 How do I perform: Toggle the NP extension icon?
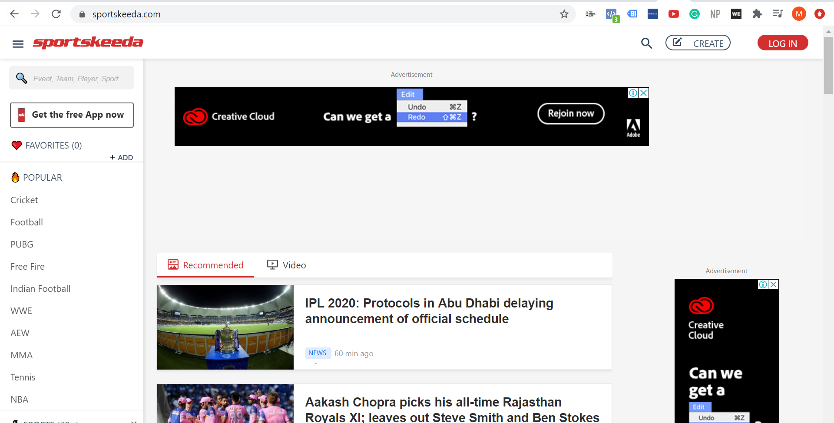pos(715,13)
